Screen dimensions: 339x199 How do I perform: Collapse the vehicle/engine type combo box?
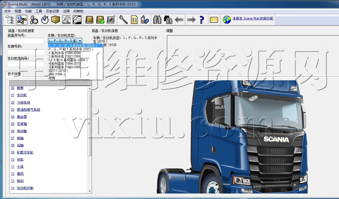tap(80, 41)
